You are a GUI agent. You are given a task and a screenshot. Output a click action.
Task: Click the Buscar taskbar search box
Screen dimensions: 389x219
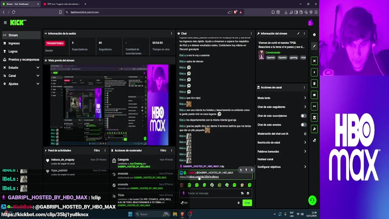[152, 214]
